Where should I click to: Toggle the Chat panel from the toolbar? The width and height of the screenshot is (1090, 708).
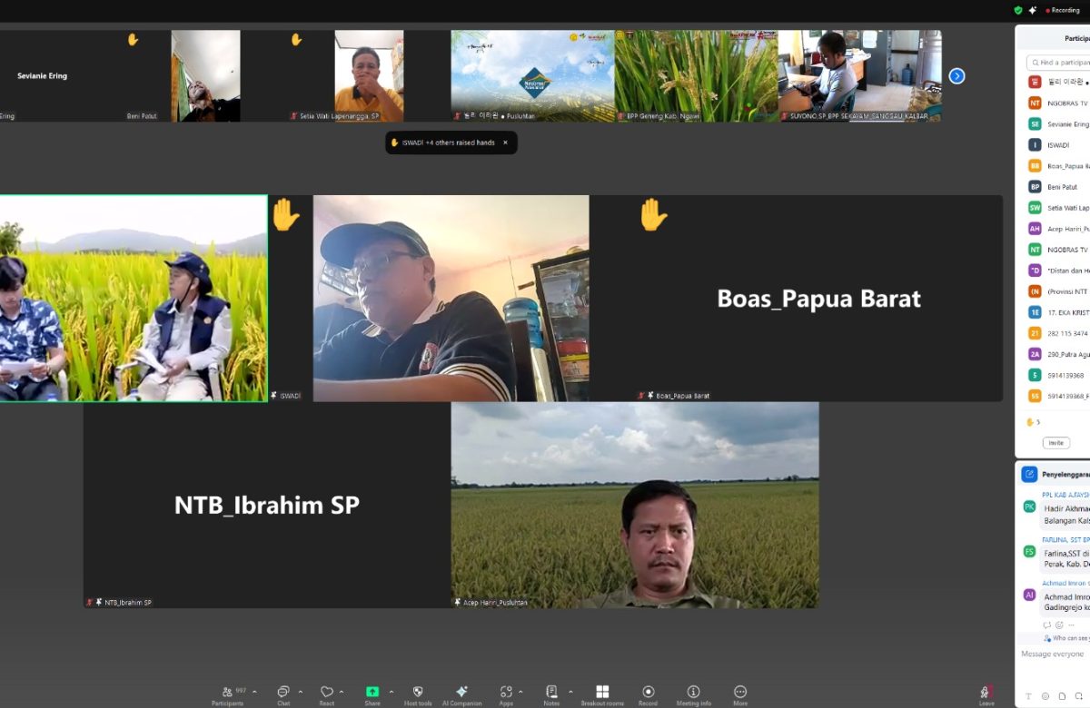click(283, 692)
